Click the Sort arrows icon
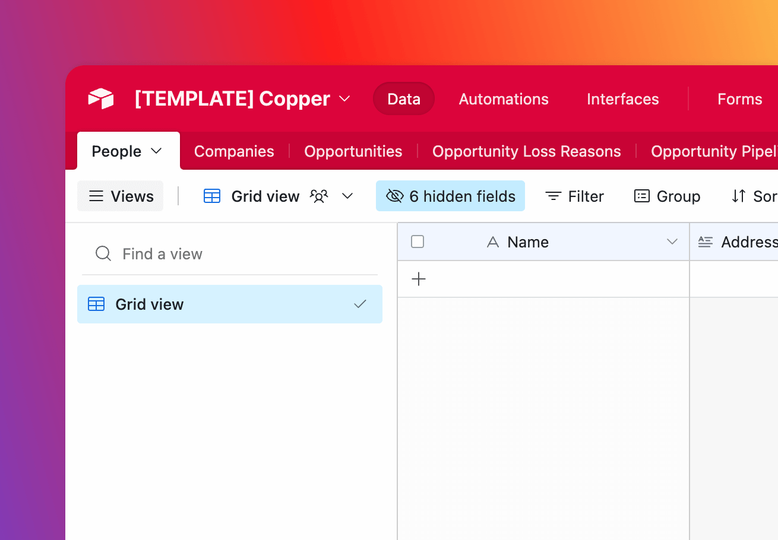Viewport: 778px width, 540px height. 739,196
